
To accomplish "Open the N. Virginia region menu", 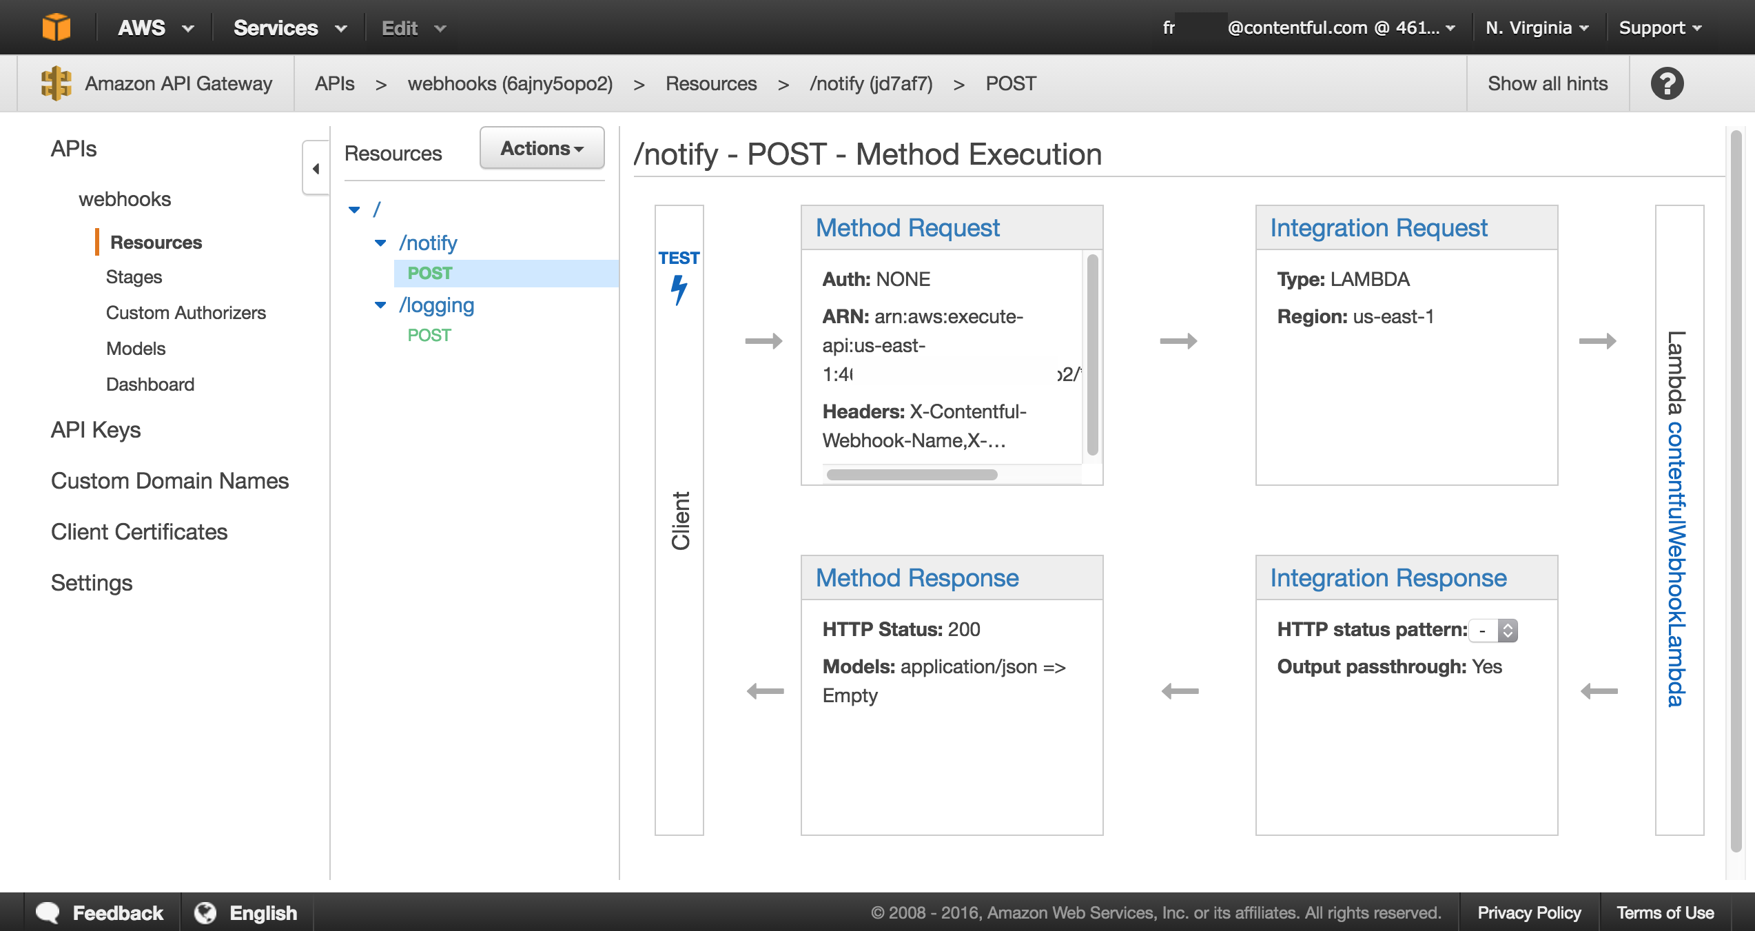I will (x=1537, y=28).
